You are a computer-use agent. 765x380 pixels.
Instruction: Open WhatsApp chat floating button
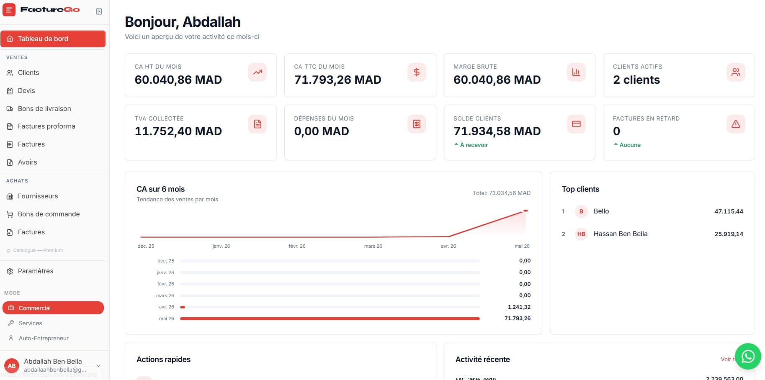748,356
